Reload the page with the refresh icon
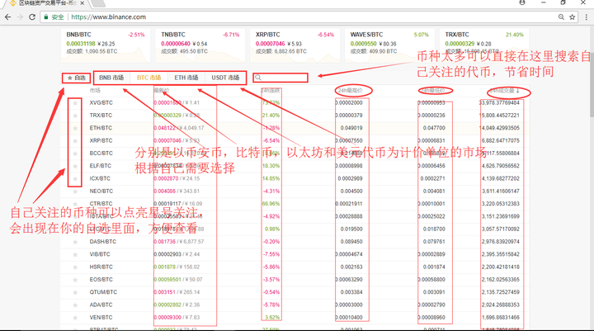This screenshot has height=331, width=594. pos(32,17)
